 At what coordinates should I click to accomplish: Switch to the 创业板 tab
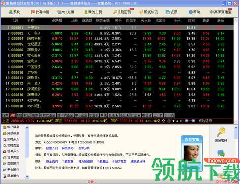click(94, 115)
